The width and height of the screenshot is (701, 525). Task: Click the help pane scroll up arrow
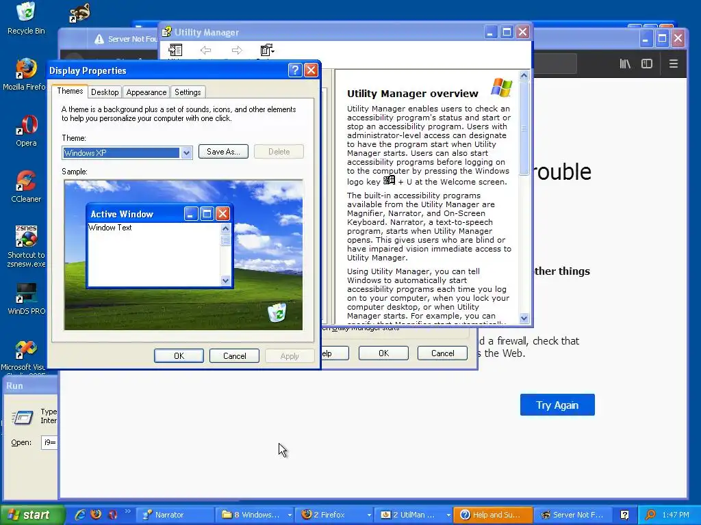pyautogui.click(x=524, y=75)
